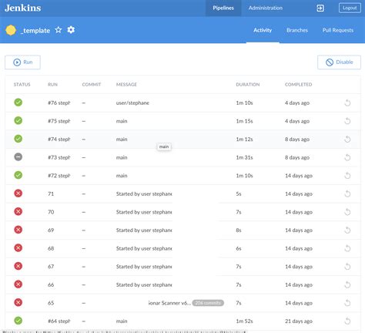Click the green success icon for run #75
This screenshot has height=333, width=365.
[18, 120]
